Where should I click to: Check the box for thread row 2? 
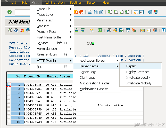tap(9, 89)
